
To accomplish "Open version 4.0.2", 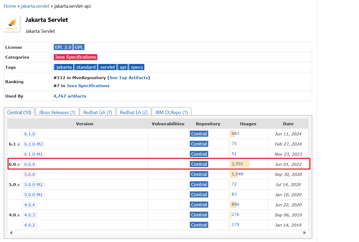I will point(29,225).
